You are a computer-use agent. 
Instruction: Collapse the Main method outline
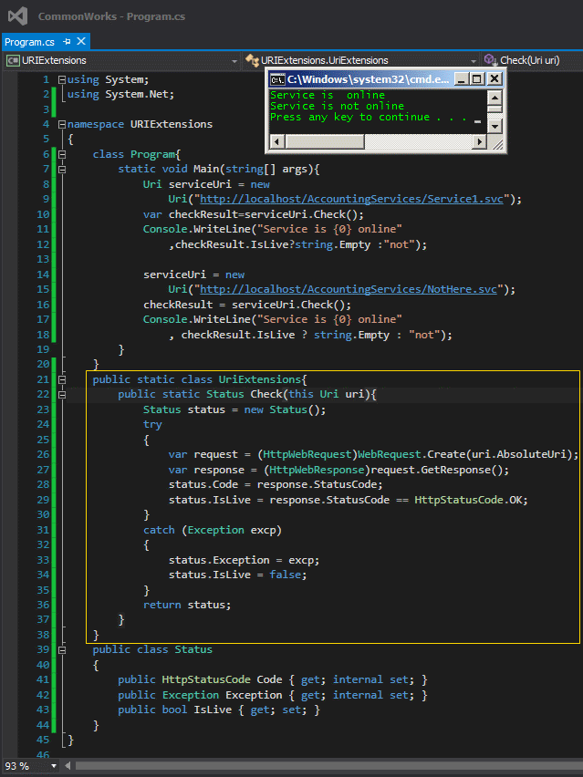point(61,169)
